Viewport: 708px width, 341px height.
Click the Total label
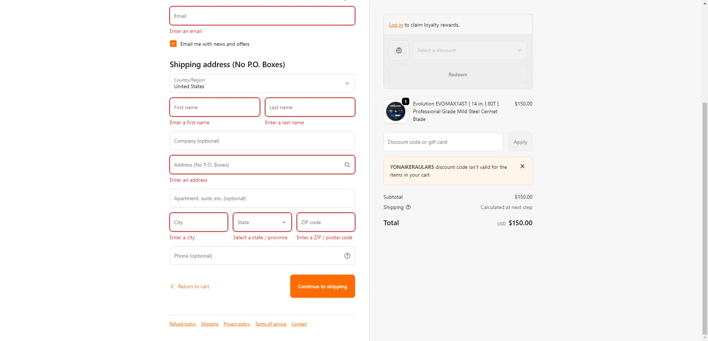(x=391, y=223)
